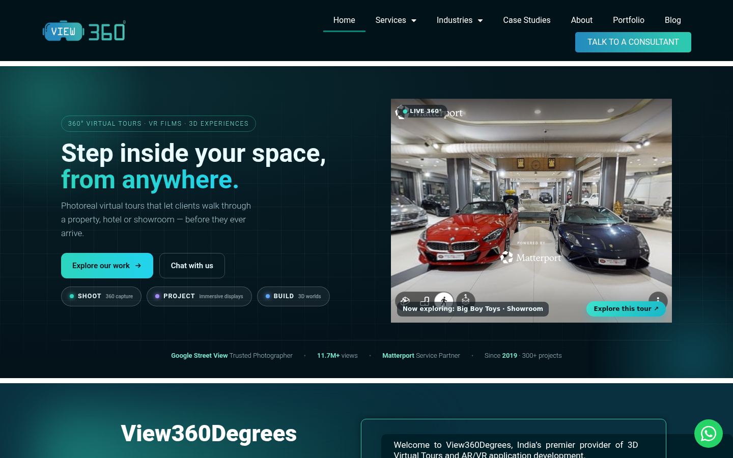Click the LIVE 360° badge
This screenshot has height=458, width=733.
[x=422, y=111]
